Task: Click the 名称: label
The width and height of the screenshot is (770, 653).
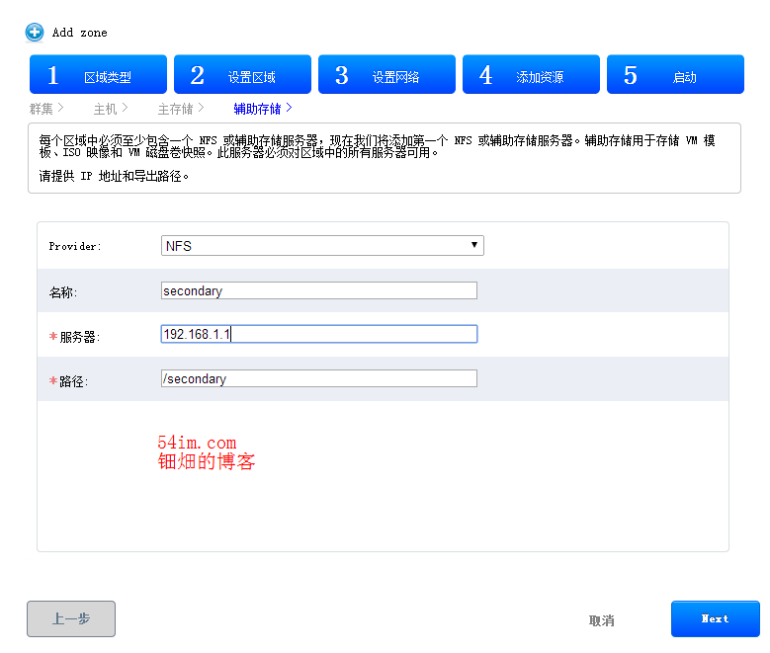Action: (63, 292)
